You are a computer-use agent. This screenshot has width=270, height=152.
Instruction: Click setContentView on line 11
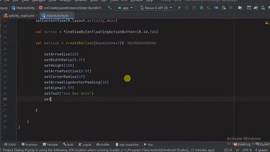point(51,21)
